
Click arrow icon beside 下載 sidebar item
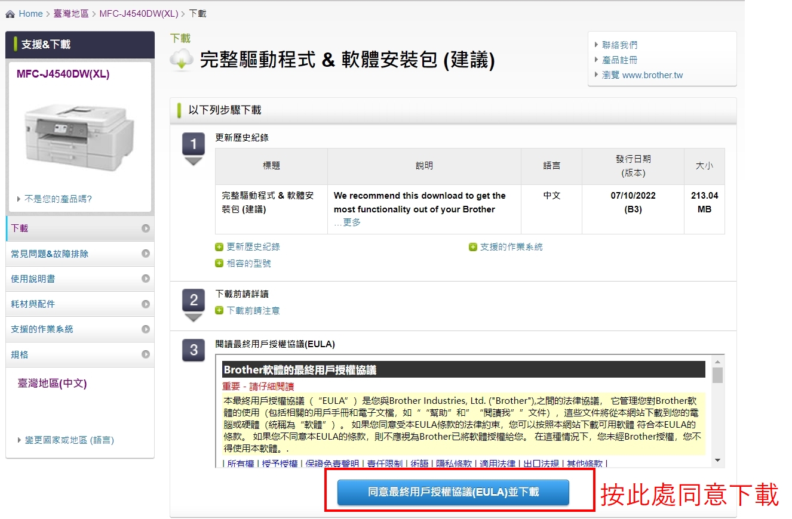click(x=146, y=228)
